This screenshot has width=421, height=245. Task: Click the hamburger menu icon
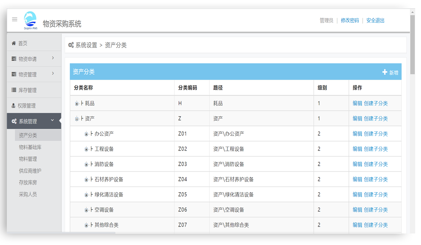tap(15, 19)
